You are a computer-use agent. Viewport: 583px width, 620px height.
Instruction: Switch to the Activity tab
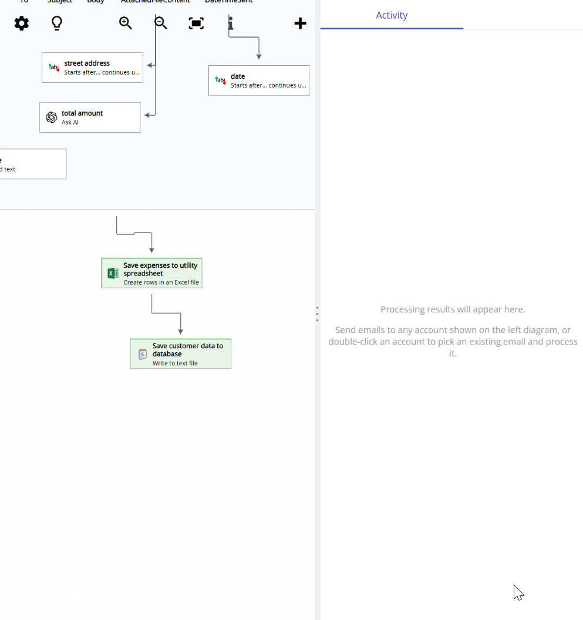tap(391, 15)
